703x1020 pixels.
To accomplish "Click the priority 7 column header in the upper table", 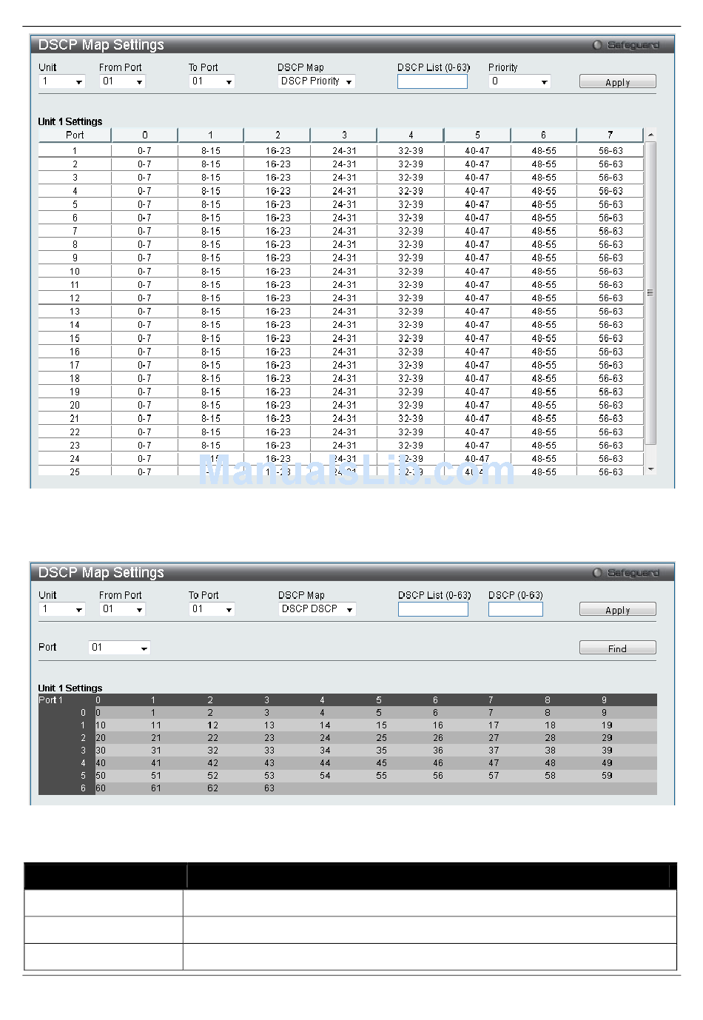I will tap(610, 135).
